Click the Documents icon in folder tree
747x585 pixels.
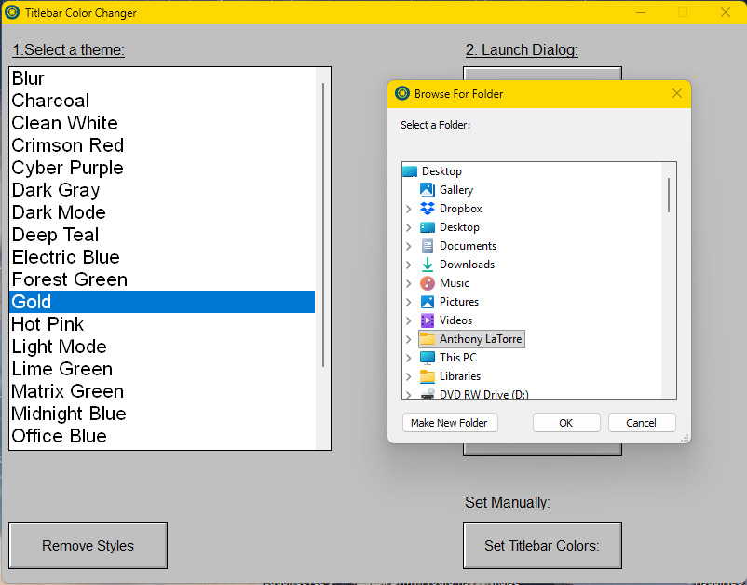[x=428, y=246]
